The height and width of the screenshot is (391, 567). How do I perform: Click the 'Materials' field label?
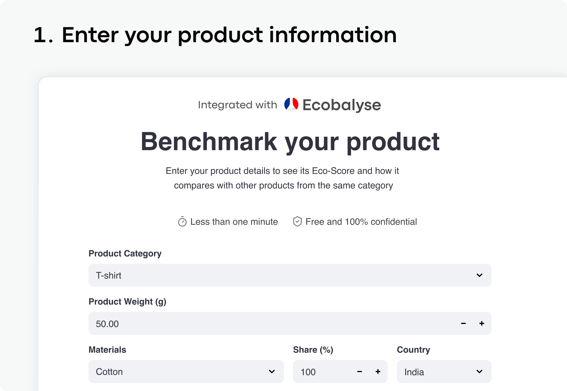pos(107,350)
